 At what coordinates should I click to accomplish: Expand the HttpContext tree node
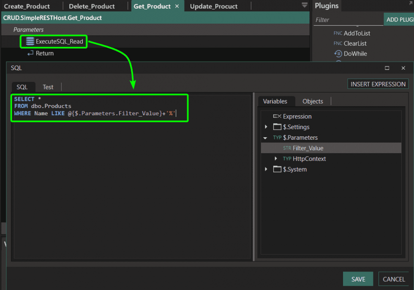click(276, 159)
